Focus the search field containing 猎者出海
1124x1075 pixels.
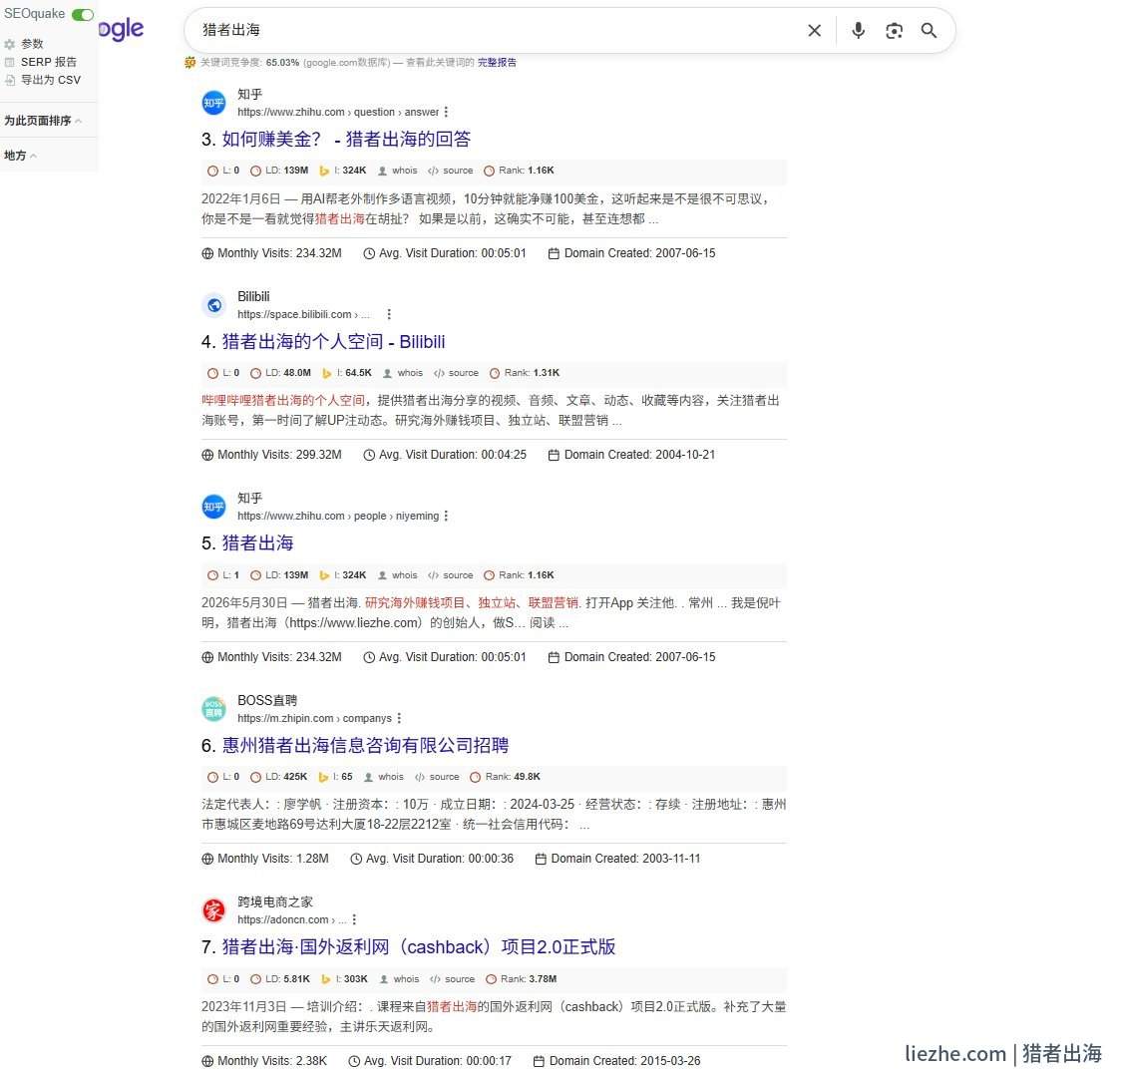(x=495, y=30)
